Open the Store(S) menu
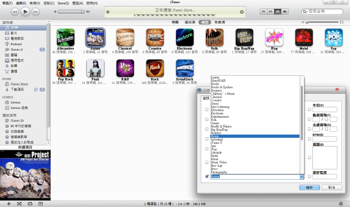Image resolution: width=350 pixels, height=207 pixels. pos(63,3)
